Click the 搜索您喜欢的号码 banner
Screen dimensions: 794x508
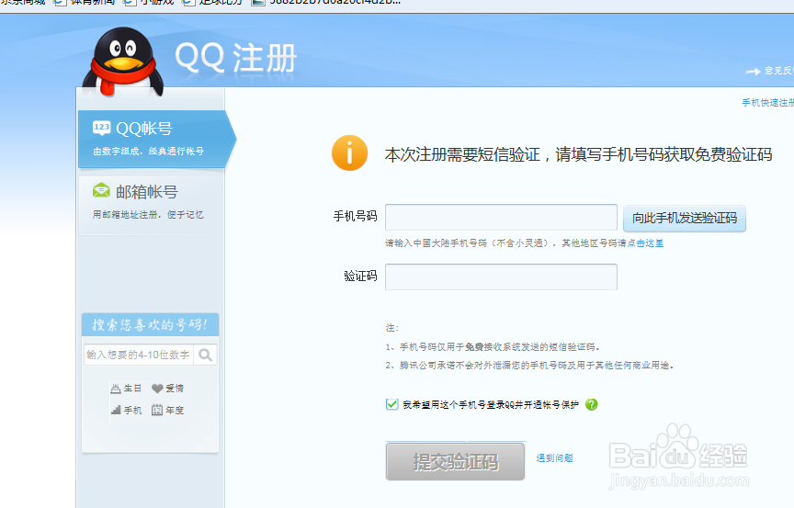click(150, 324)
